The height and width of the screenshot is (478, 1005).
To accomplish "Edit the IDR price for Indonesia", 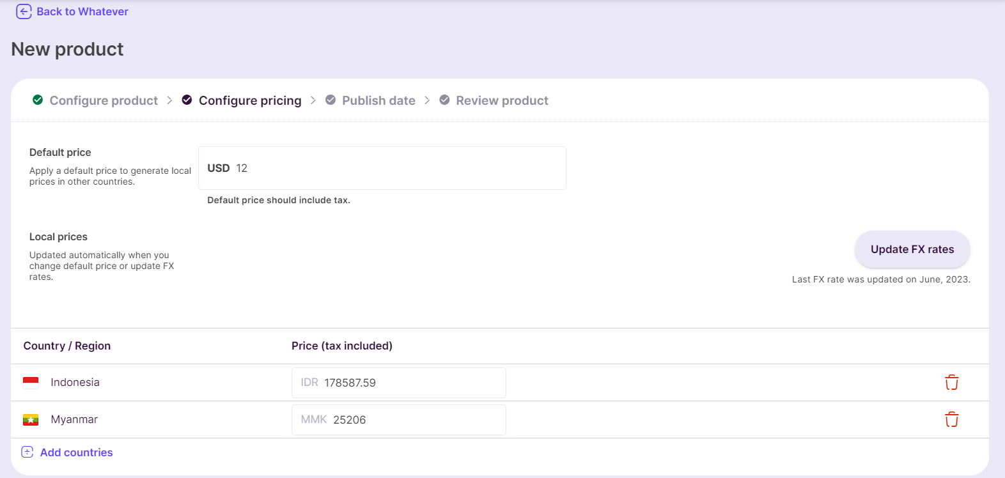I will pyautogui.click(x=399, y=383).
